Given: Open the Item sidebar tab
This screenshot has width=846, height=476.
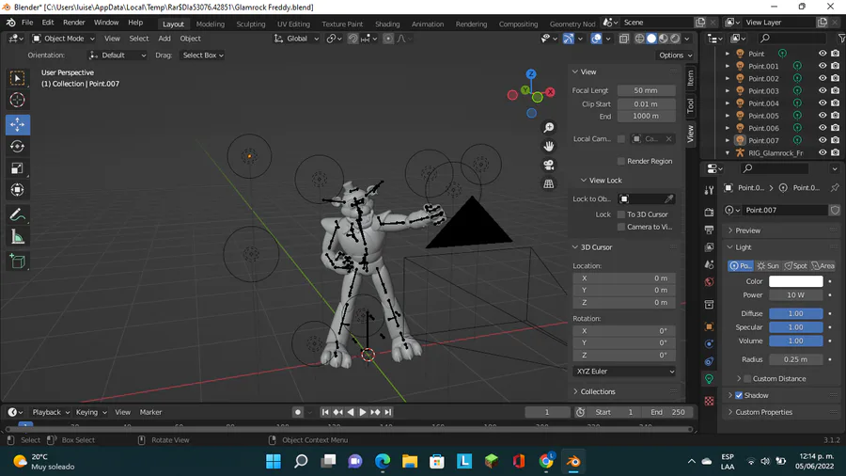Looking at the screenshot, I should point(690,79).
